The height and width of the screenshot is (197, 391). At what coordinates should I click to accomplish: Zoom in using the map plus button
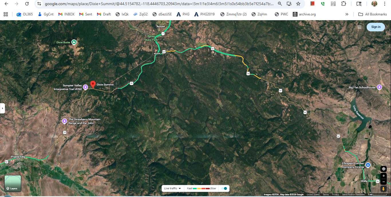click(384, 176)
